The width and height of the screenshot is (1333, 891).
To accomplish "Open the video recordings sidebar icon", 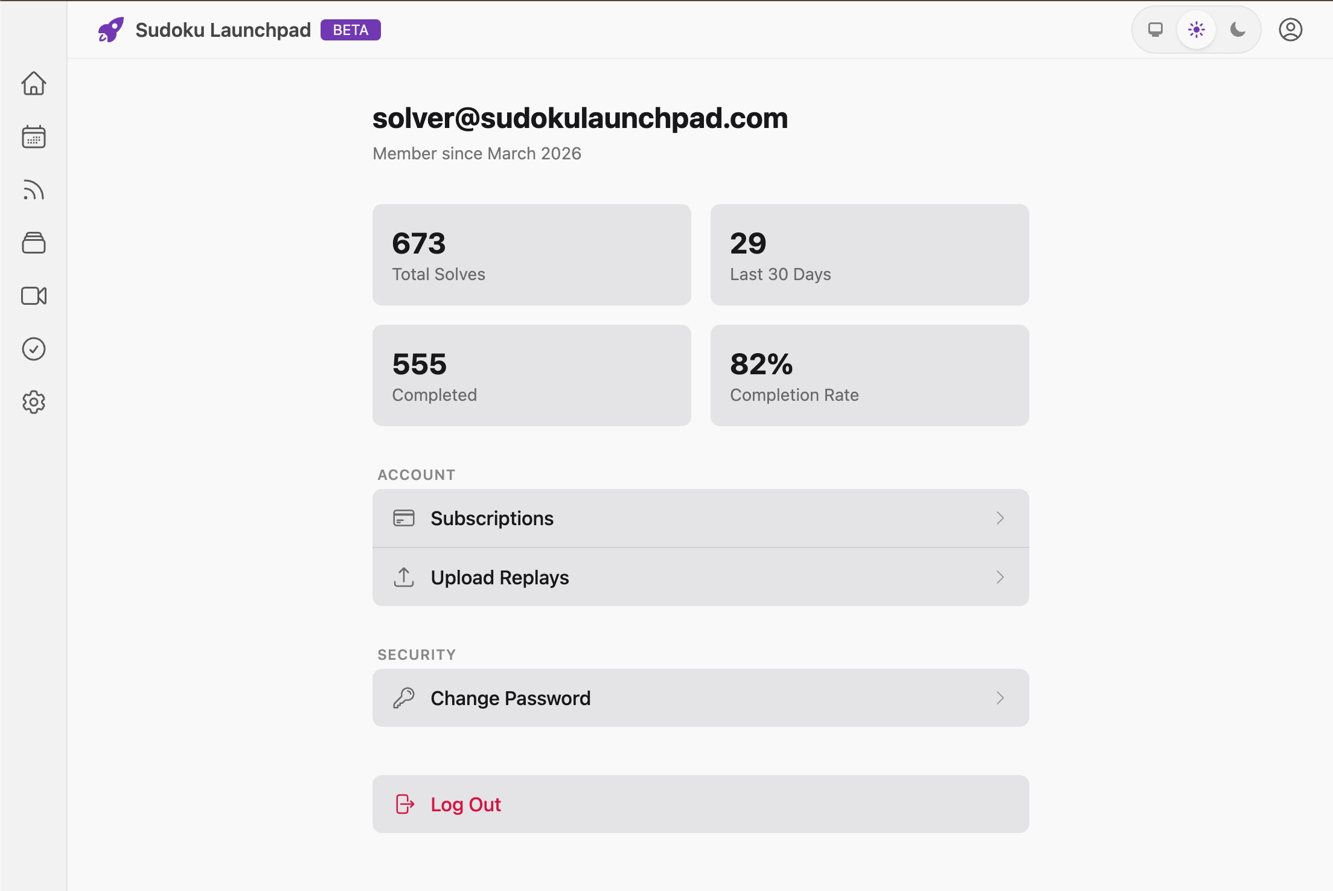I will (x=33, y=296).
